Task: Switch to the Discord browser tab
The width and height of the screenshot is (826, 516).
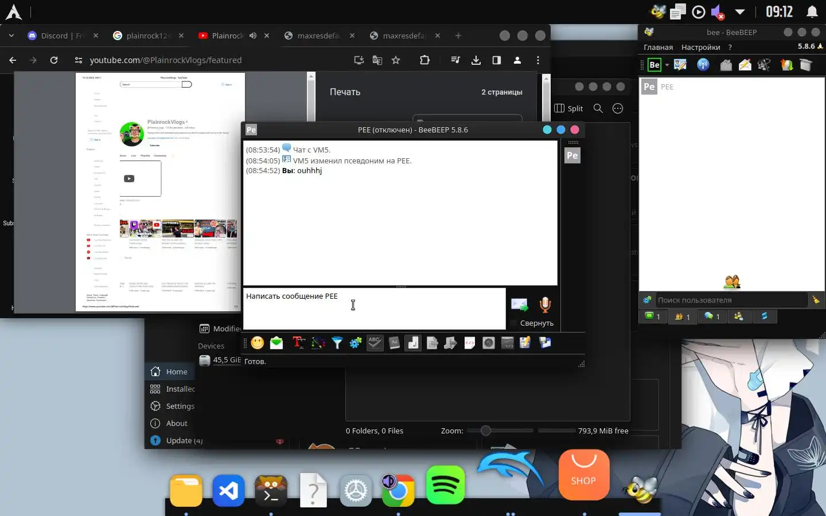Action: pos(63,36)
